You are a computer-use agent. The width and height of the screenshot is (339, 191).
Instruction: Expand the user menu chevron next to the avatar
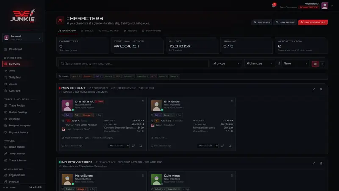[x=332, y=6]
